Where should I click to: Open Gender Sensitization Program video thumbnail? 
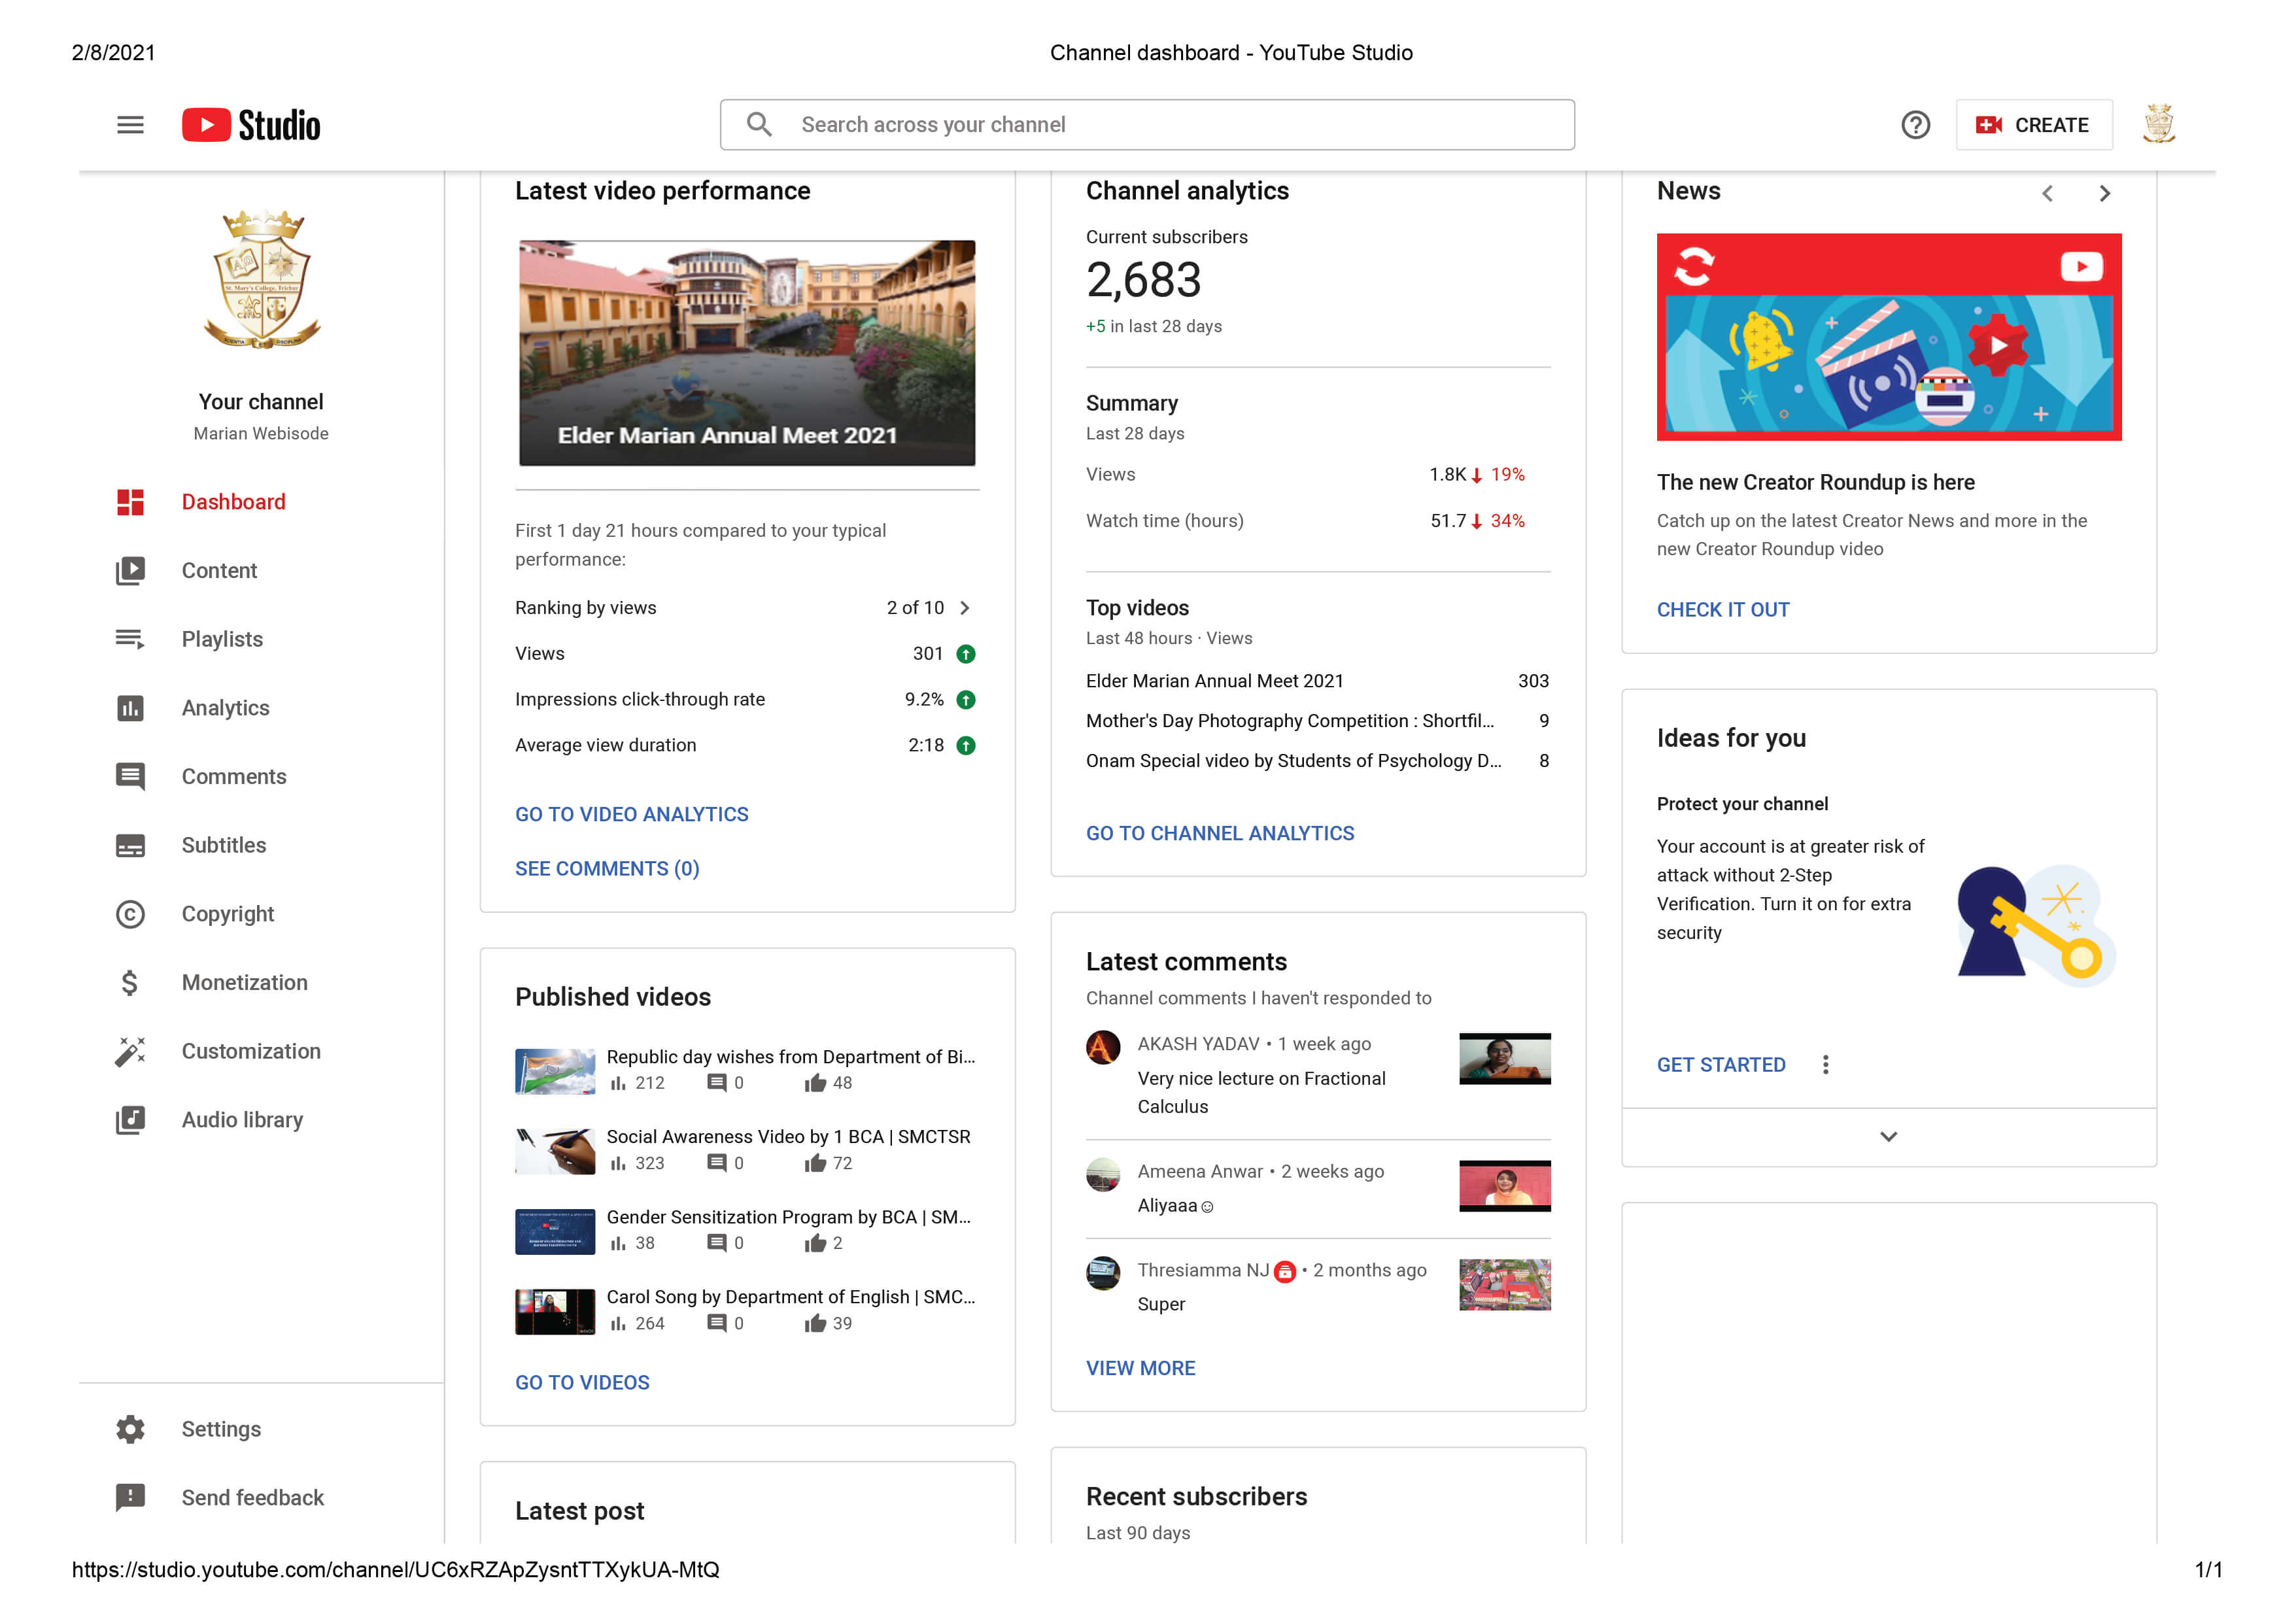click(x=555, y=1232)
